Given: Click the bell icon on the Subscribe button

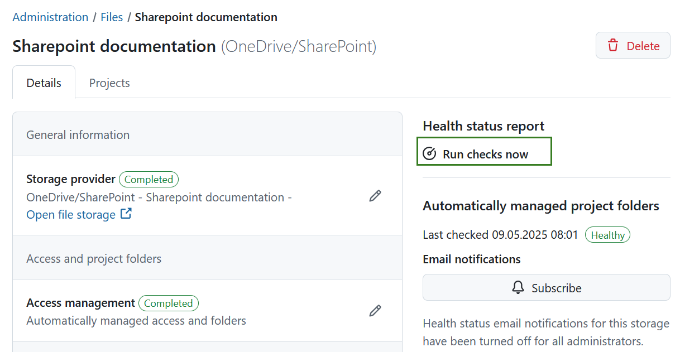Looking at the screenshot, I should click(518, 287).
